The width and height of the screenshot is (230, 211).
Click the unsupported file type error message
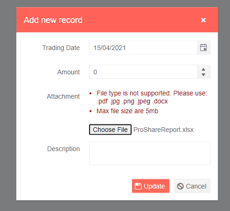coord(152,97)
